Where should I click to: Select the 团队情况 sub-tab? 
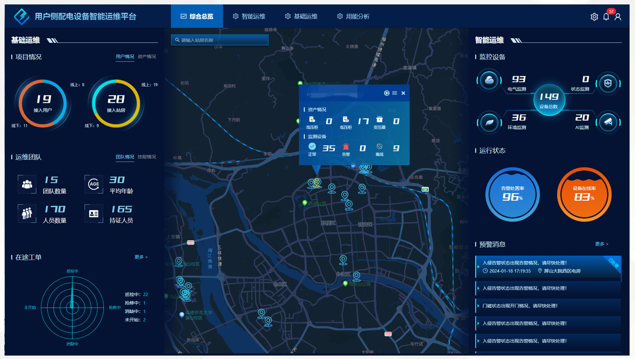(x=125, y=157)
